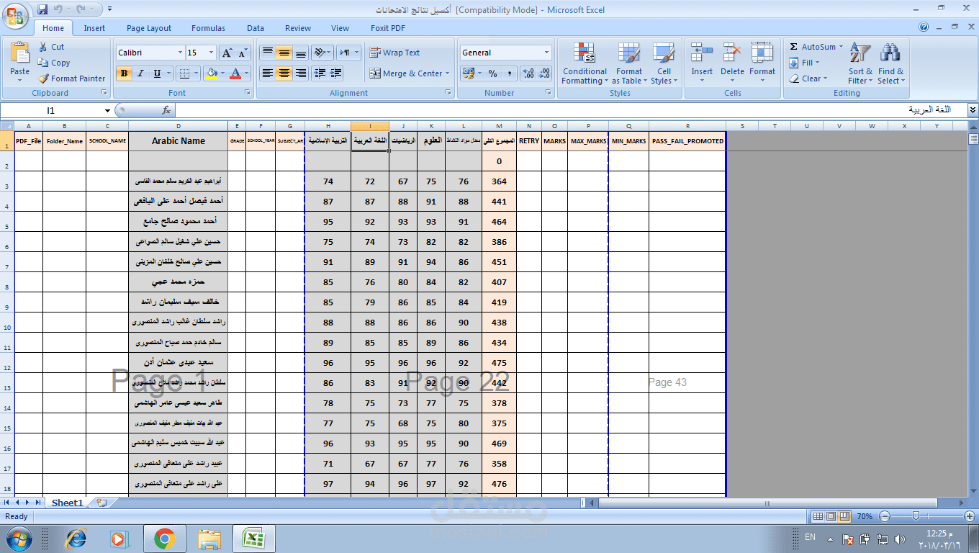The height and width of the screenshot is (553, 979).
Task: Open Format as Table gallery
Action: coord(628,63)
